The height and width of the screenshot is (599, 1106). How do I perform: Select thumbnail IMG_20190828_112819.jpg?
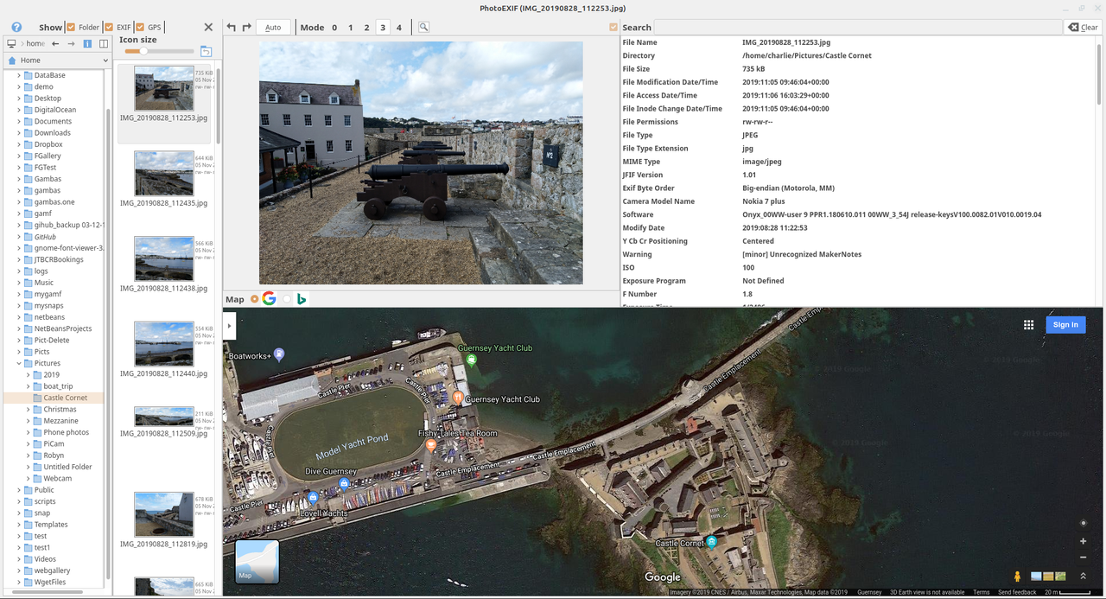click(163, 521)
